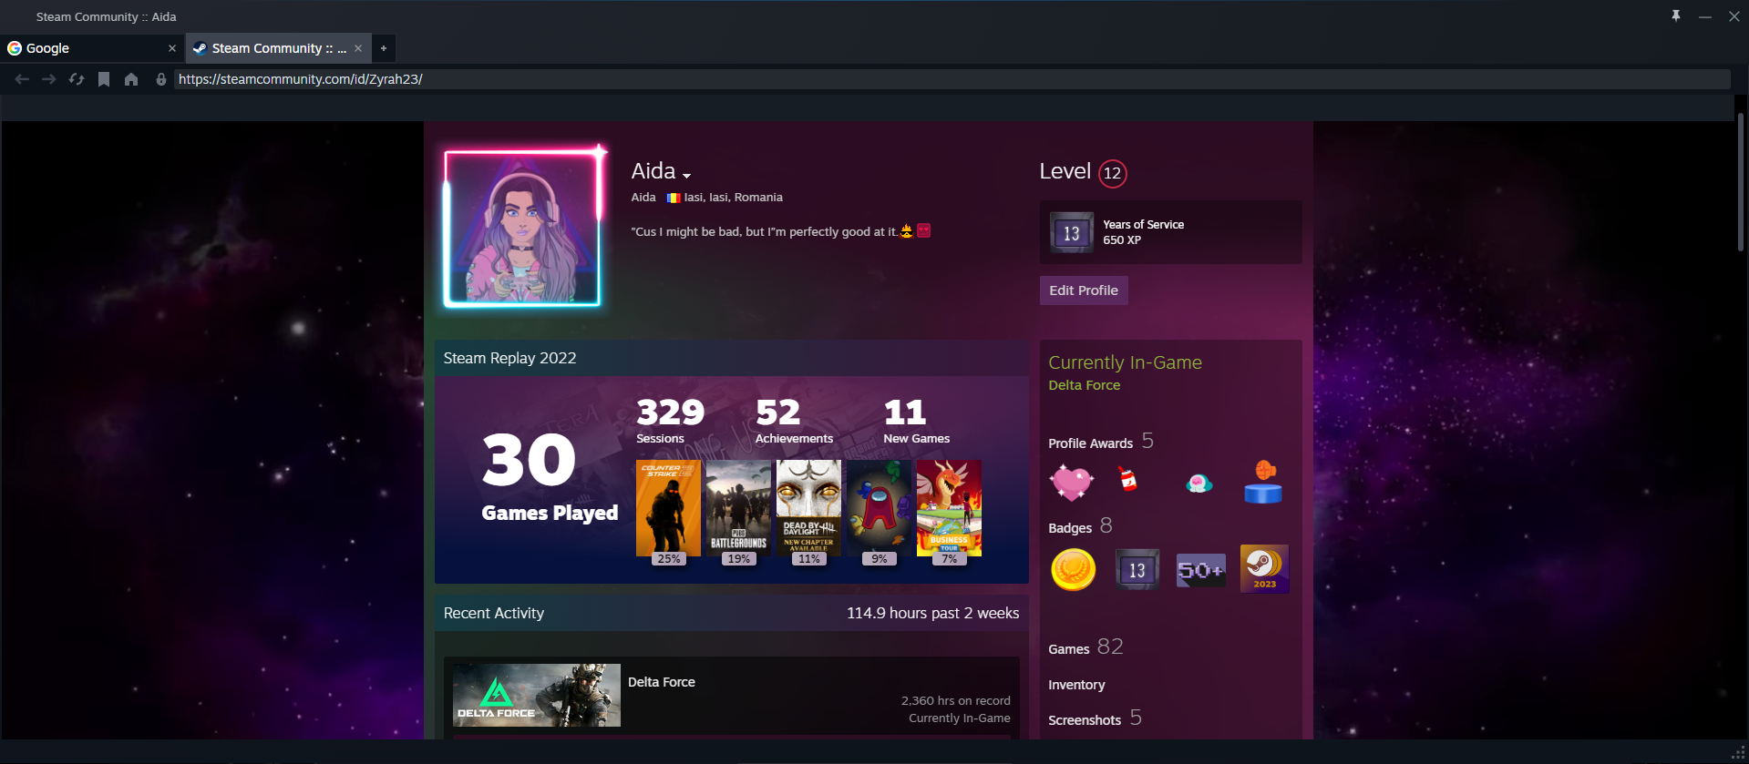Click the orange and blue joystick award icon
Image resolution: width=1749 pixels, height=764 pixels.
click(x=1263, y=482)
